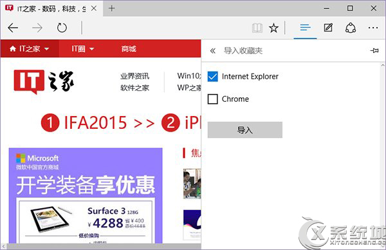Open reading view book icon
The width and height of the screenshot is (386, 250).
257,28
